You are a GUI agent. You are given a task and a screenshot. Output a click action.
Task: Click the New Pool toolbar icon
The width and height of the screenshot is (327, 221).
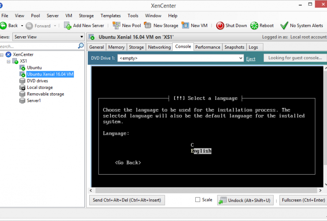[x=116, y=26]
